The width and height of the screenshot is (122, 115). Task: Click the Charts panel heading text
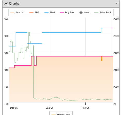click(14, 4)
